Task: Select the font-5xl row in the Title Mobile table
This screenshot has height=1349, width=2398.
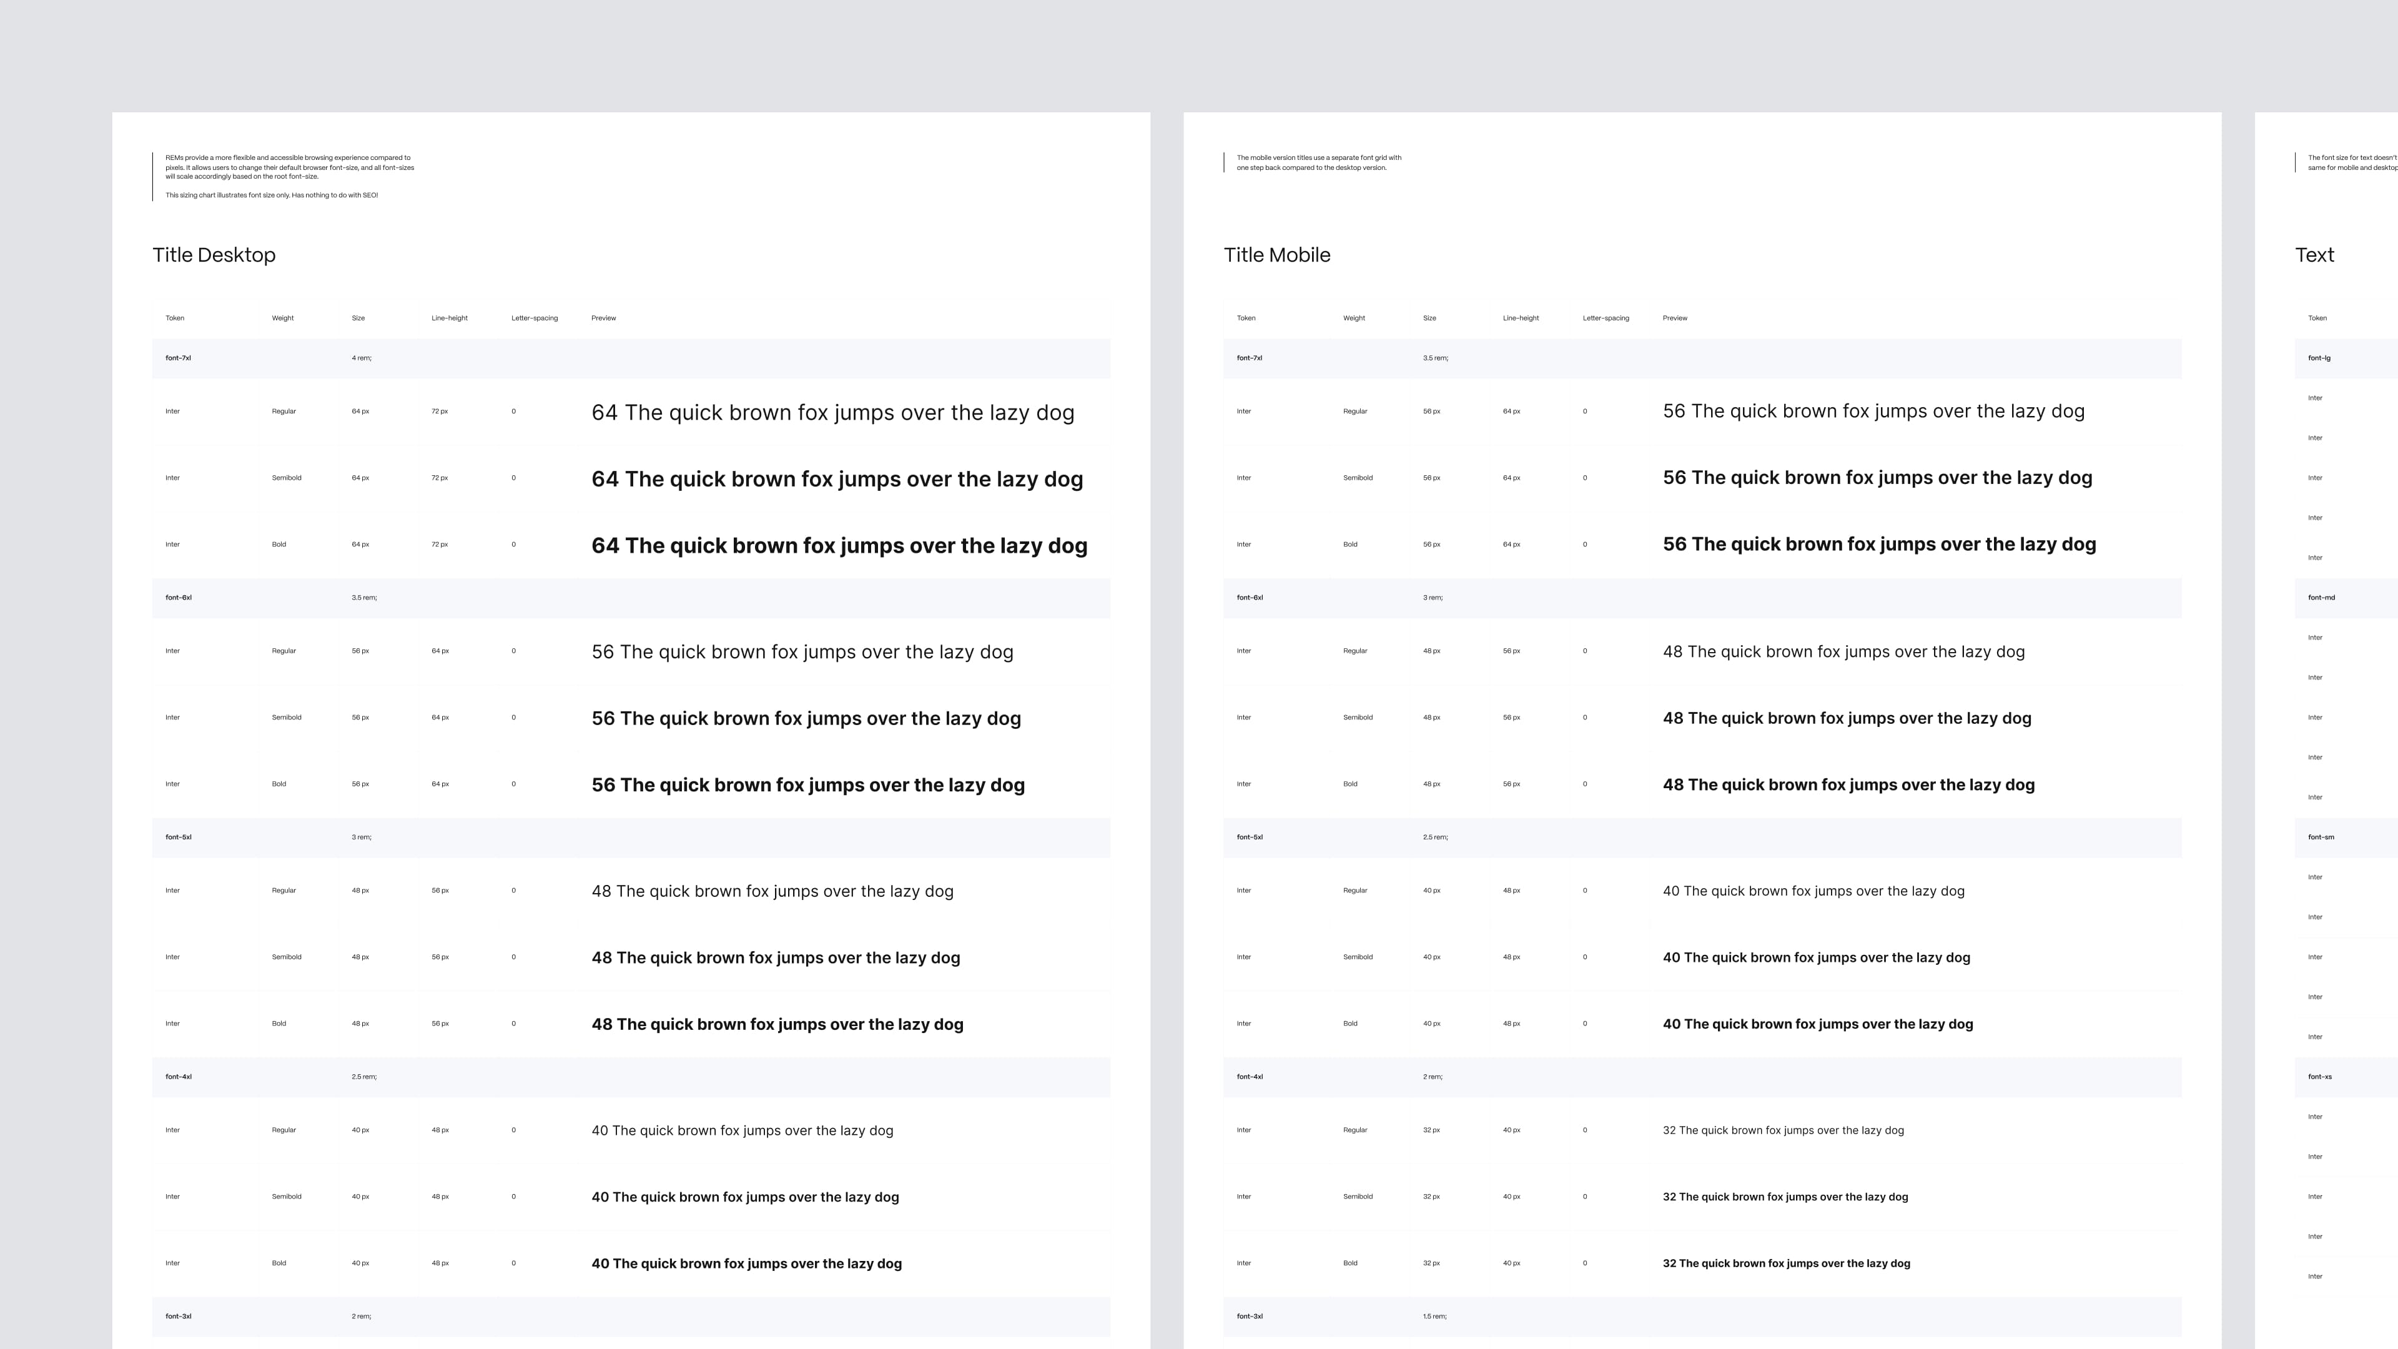Action: pyautogui.click(x=1249, y=837)
